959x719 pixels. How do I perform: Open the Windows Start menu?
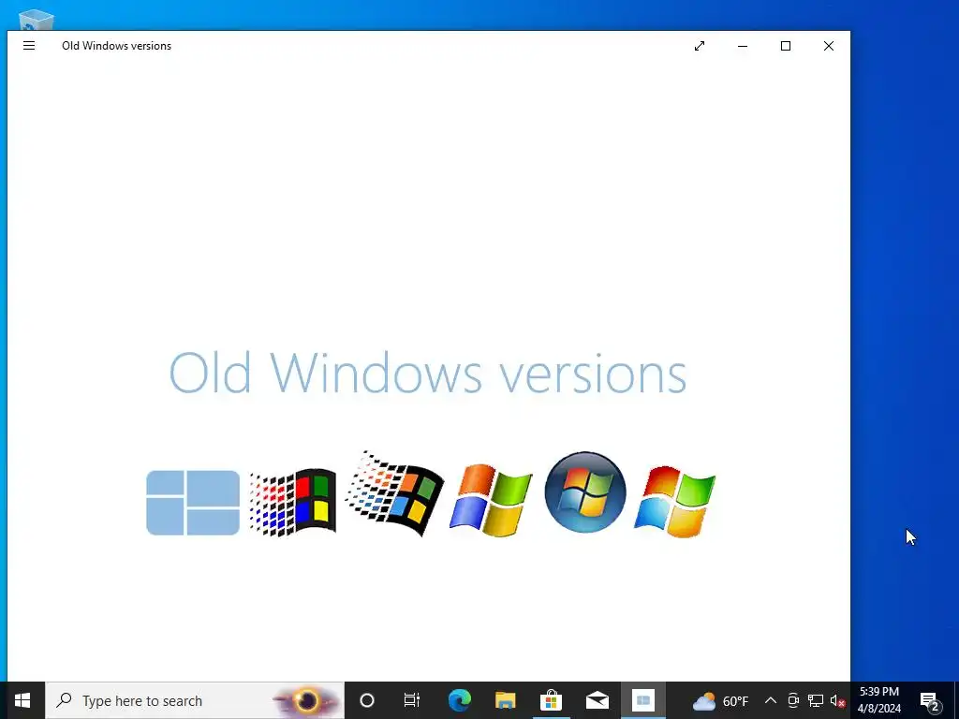coord(22,700)
